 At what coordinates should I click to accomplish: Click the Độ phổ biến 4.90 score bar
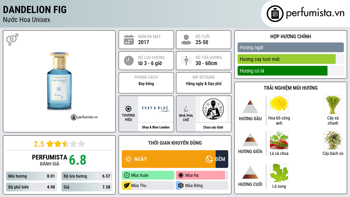tap(31, 187)
